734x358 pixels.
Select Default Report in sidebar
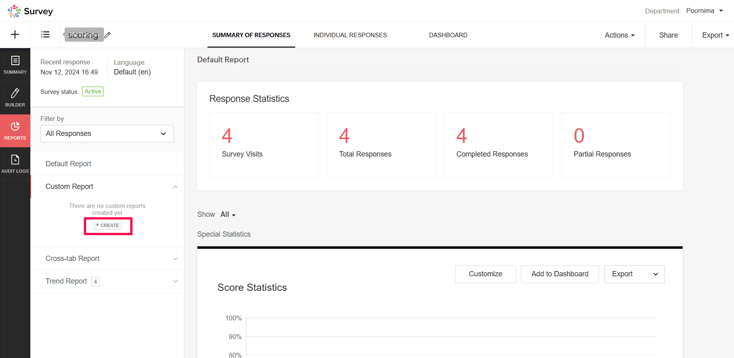pos(68,164)
